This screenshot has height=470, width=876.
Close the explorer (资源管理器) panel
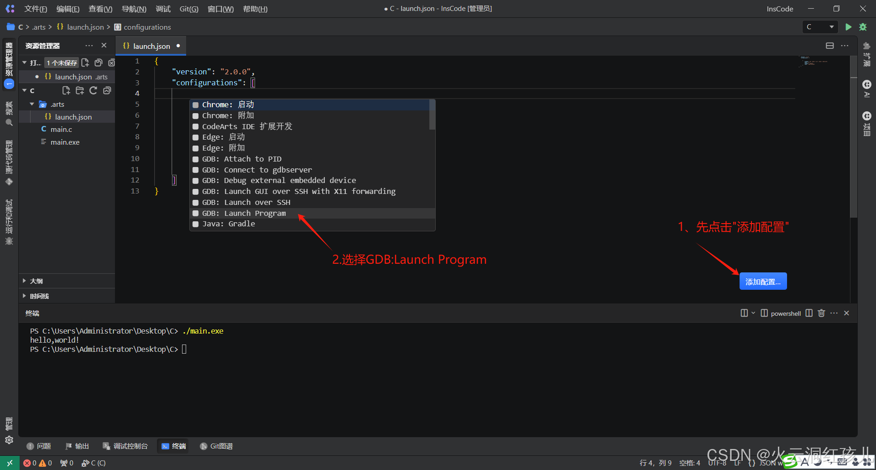click(x=104, y=46)
